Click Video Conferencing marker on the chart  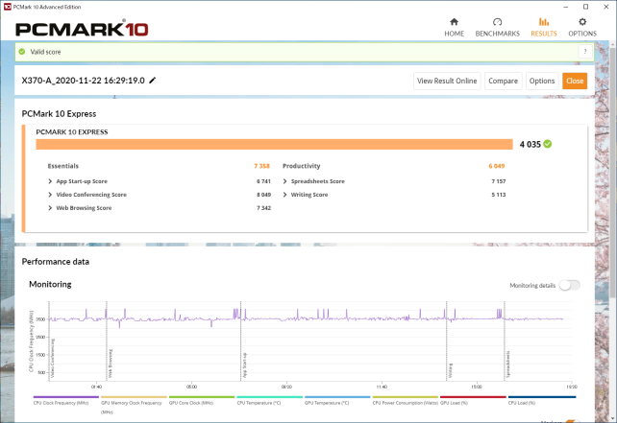click(53, 358)
